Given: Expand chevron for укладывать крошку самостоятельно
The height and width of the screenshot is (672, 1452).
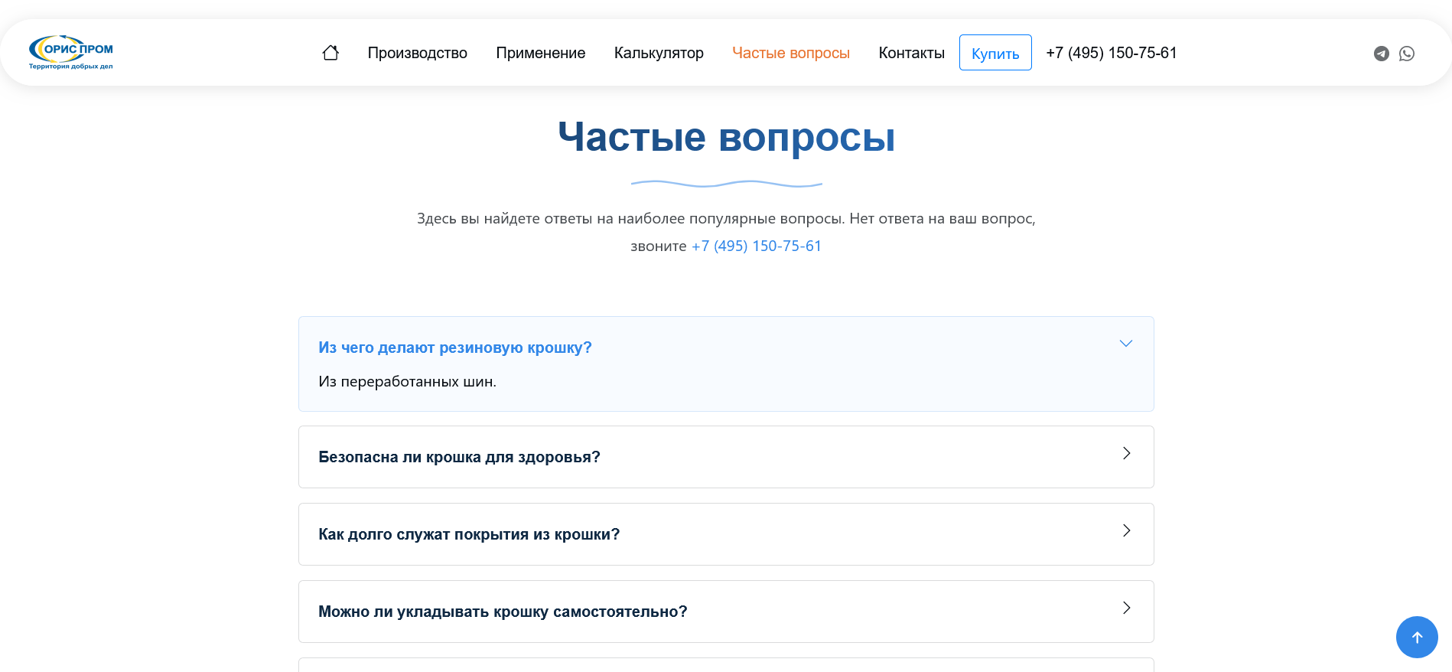Looking at the screenshot, I should [x=1125, y=608].
